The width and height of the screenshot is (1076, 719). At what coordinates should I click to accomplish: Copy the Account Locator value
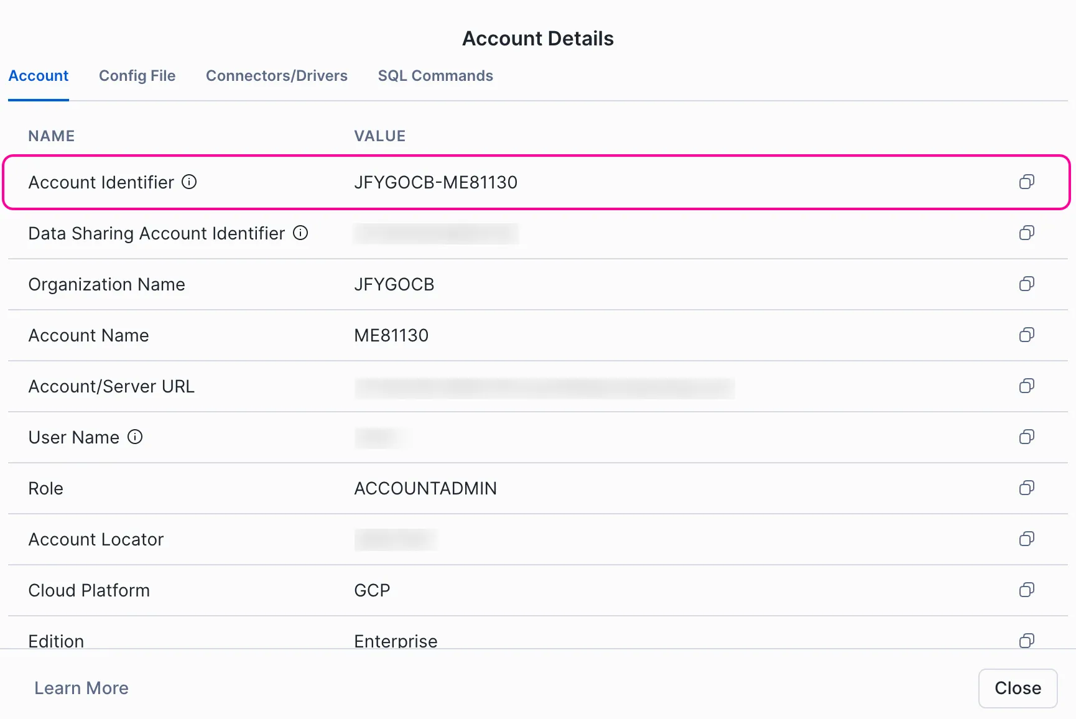click(x=1026, y=539)
